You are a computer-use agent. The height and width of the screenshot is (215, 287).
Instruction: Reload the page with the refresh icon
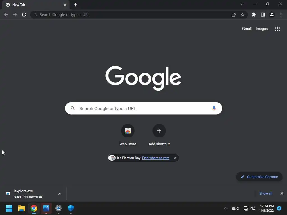[x=24, y=15]
